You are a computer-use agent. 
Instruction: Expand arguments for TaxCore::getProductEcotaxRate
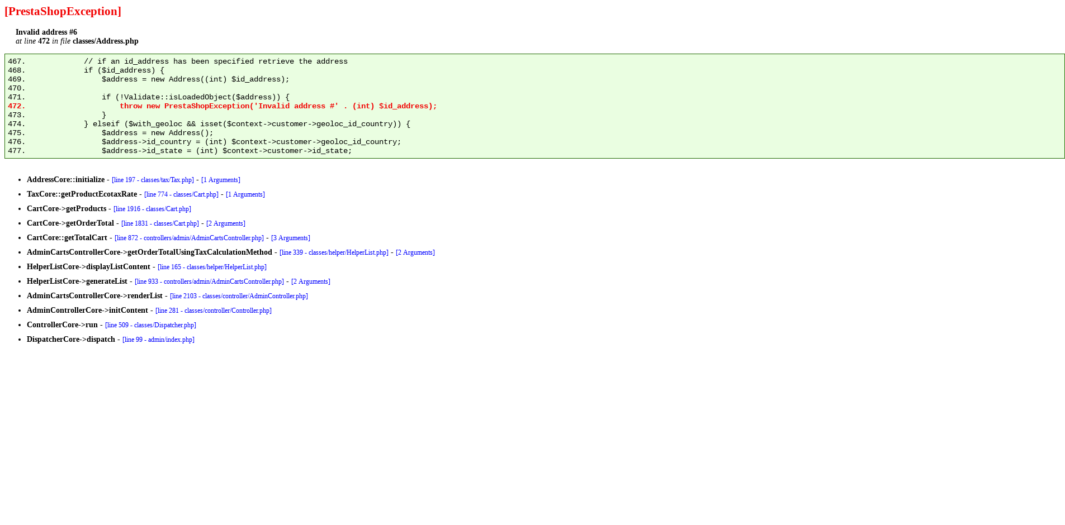245,194
